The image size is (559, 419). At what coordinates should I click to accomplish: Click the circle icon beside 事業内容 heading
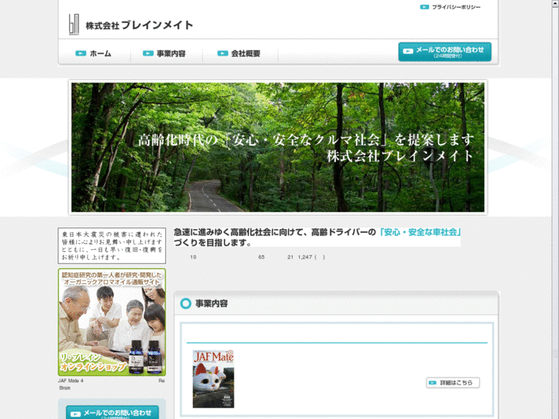click(186, 304)
